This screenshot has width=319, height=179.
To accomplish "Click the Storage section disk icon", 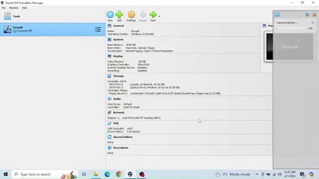I will [110, 76].
